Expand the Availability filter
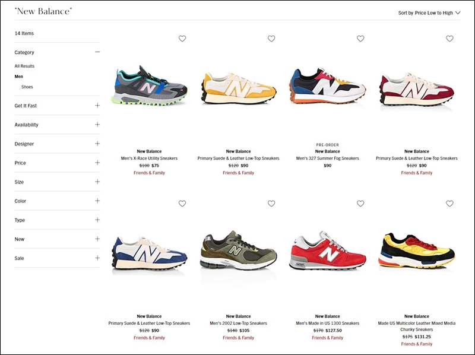 click(x=97, y=125)
